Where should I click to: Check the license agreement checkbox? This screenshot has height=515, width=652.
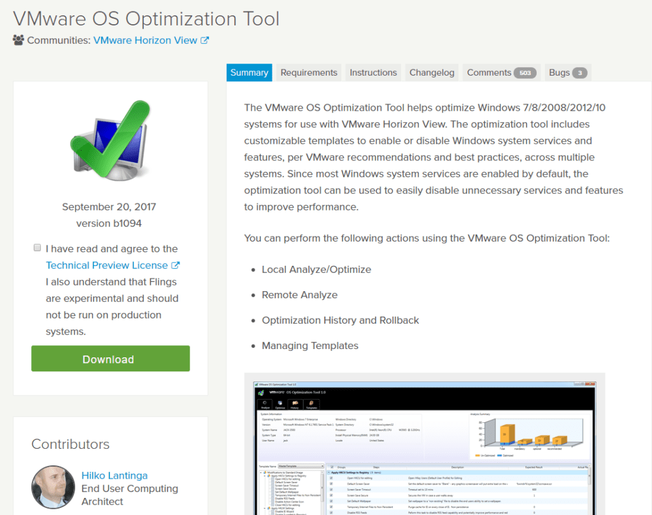37,247
